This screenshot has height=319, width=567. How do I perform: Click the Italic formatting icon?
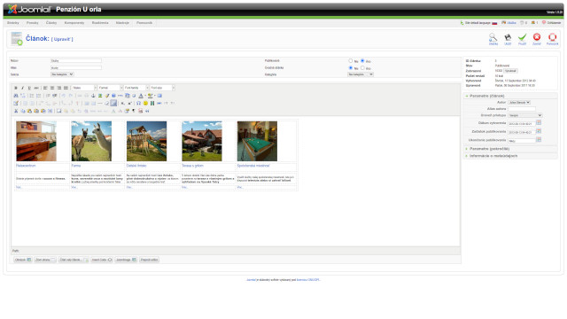coord(22,88)
